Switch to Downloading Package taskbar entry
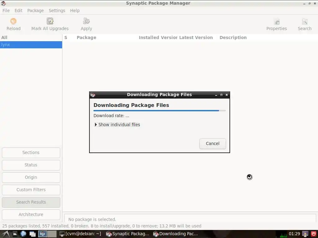 click(x=175, y=234)
